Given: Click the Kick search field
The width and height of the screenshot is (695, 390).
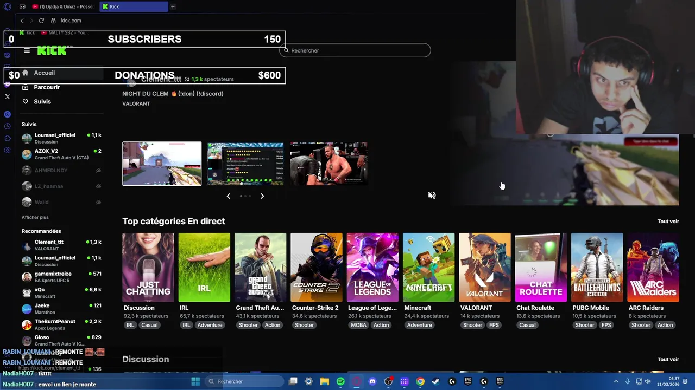Looking at the screenshot, I should [355, 50].
